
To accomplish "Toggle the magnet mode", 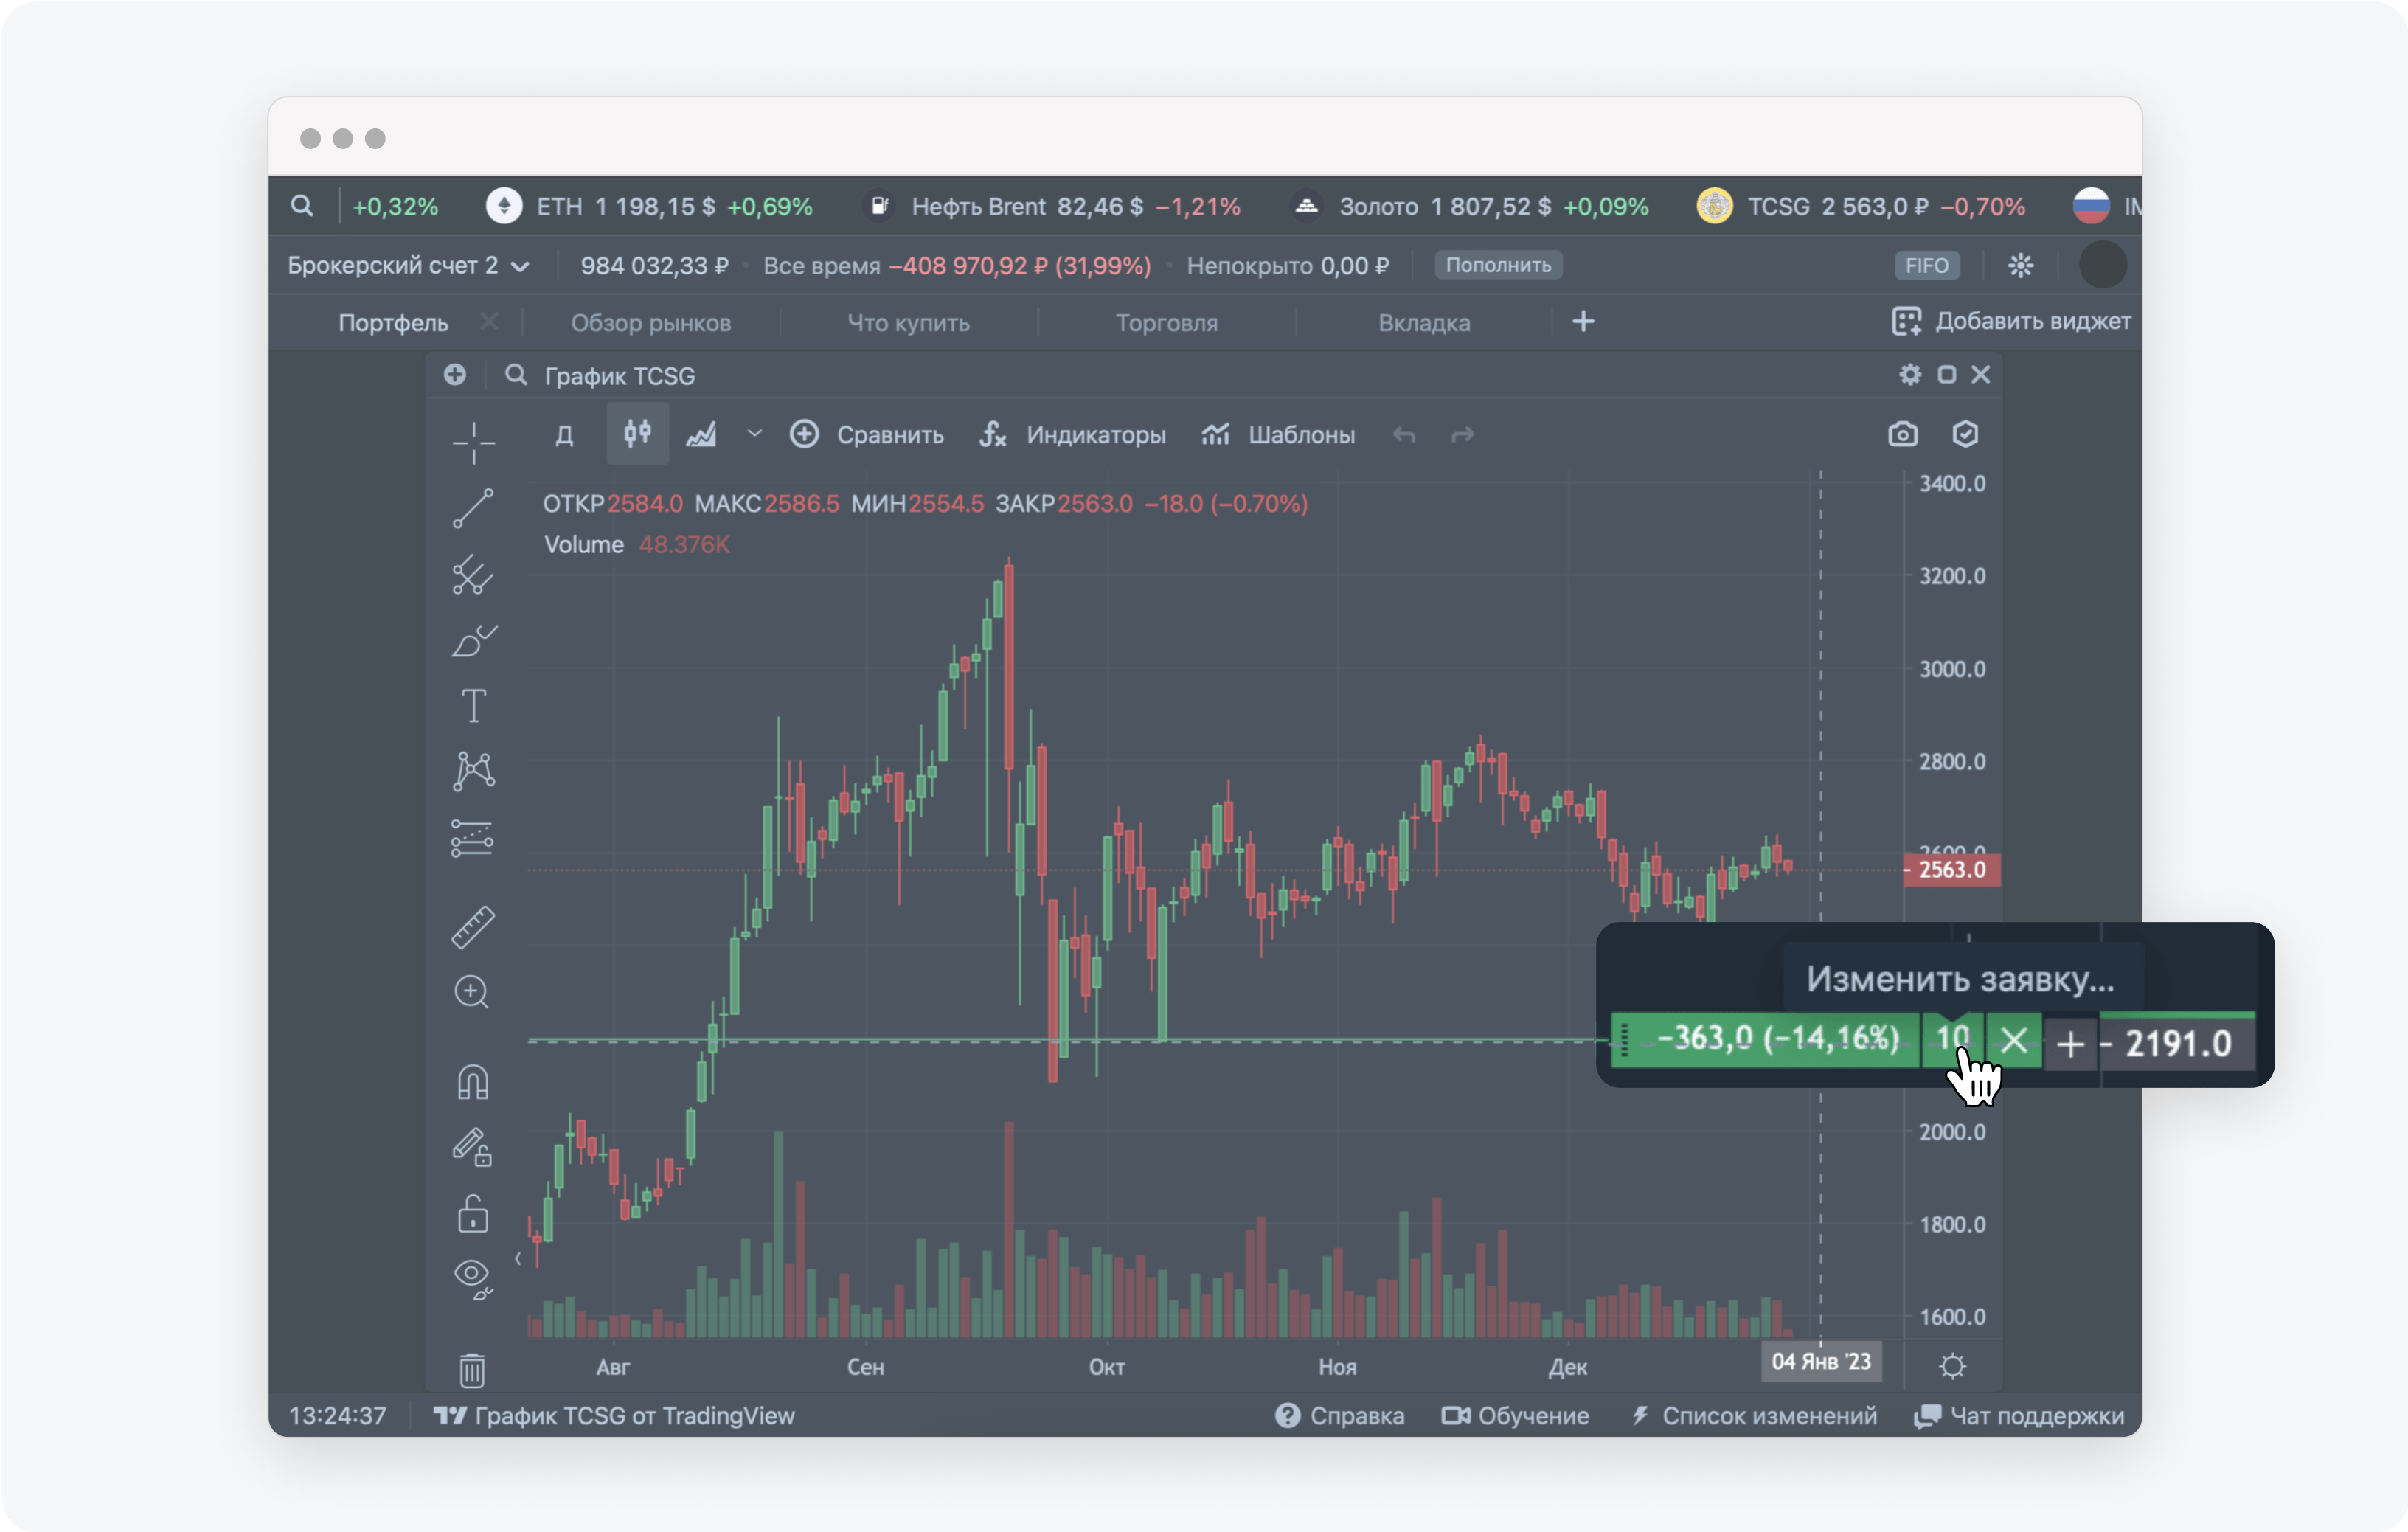I will point(473,1082).
